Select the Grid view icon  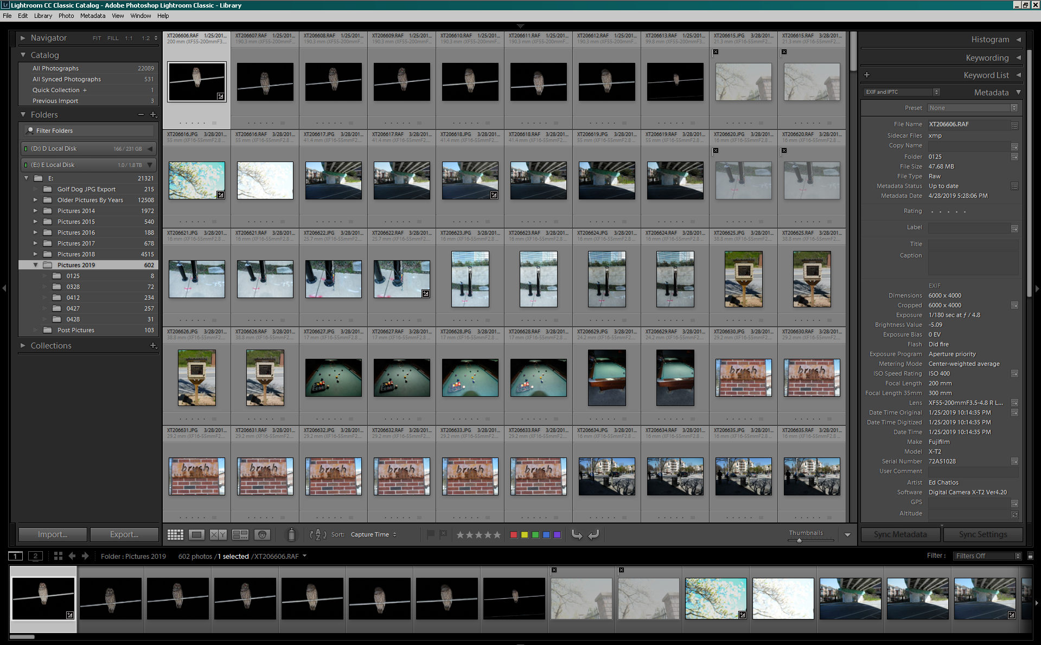pyautogui.click(x=175, y=534)
